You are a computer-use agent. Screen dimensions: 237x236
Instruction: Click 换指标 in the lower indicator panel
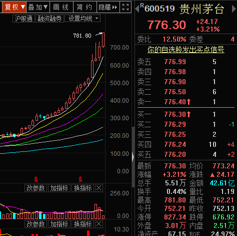coord(83,224)
